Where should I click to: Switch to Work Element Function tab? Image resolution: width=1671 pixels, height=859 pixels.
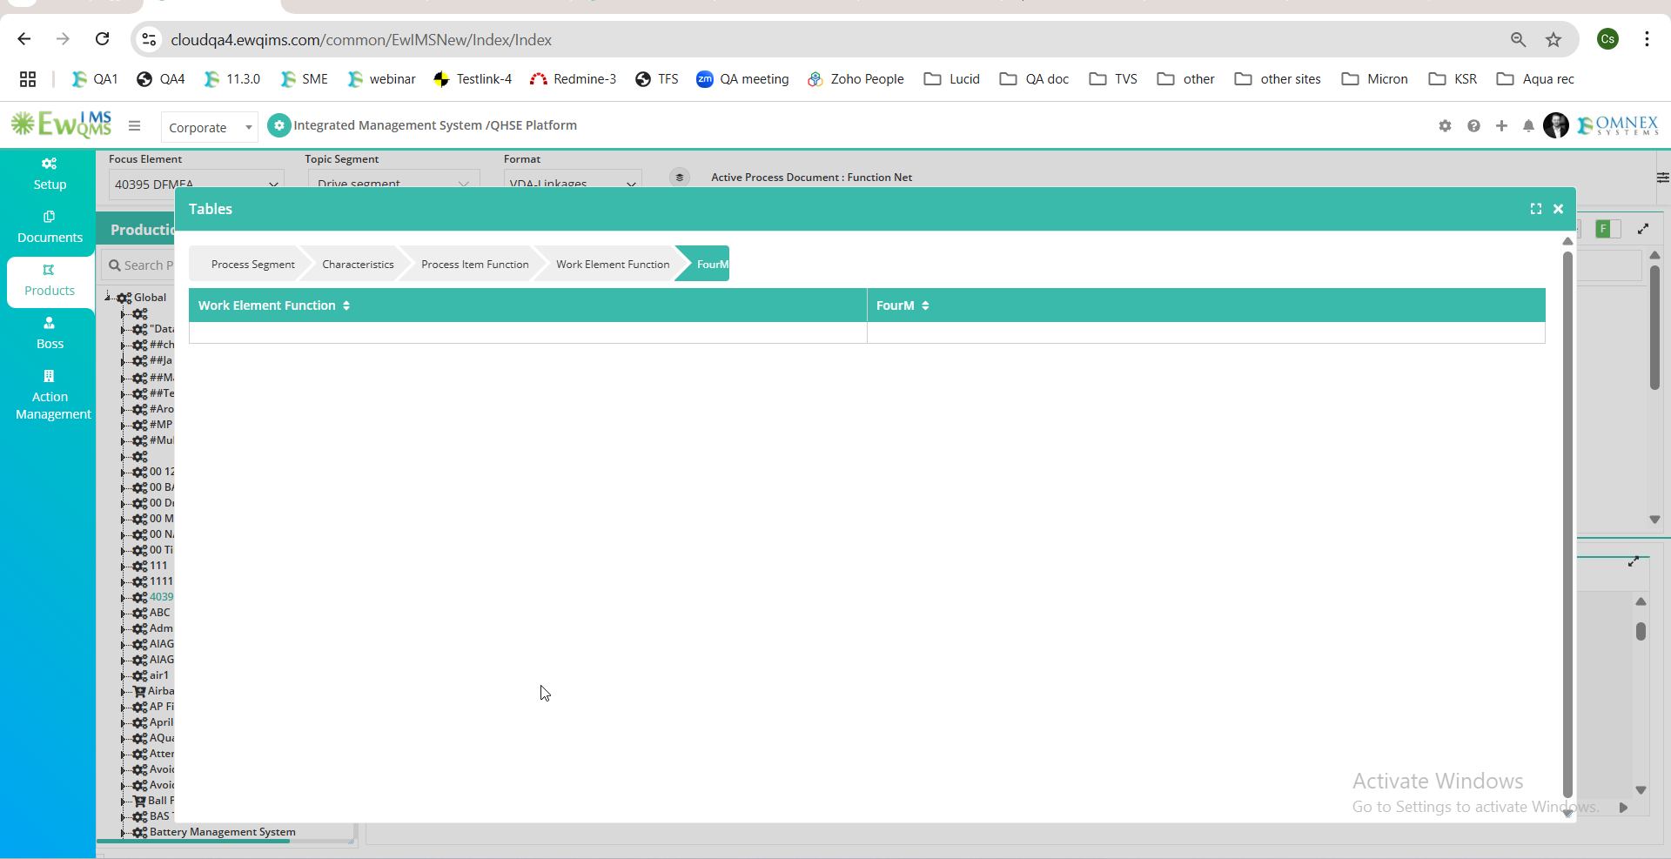pos(613,265)
